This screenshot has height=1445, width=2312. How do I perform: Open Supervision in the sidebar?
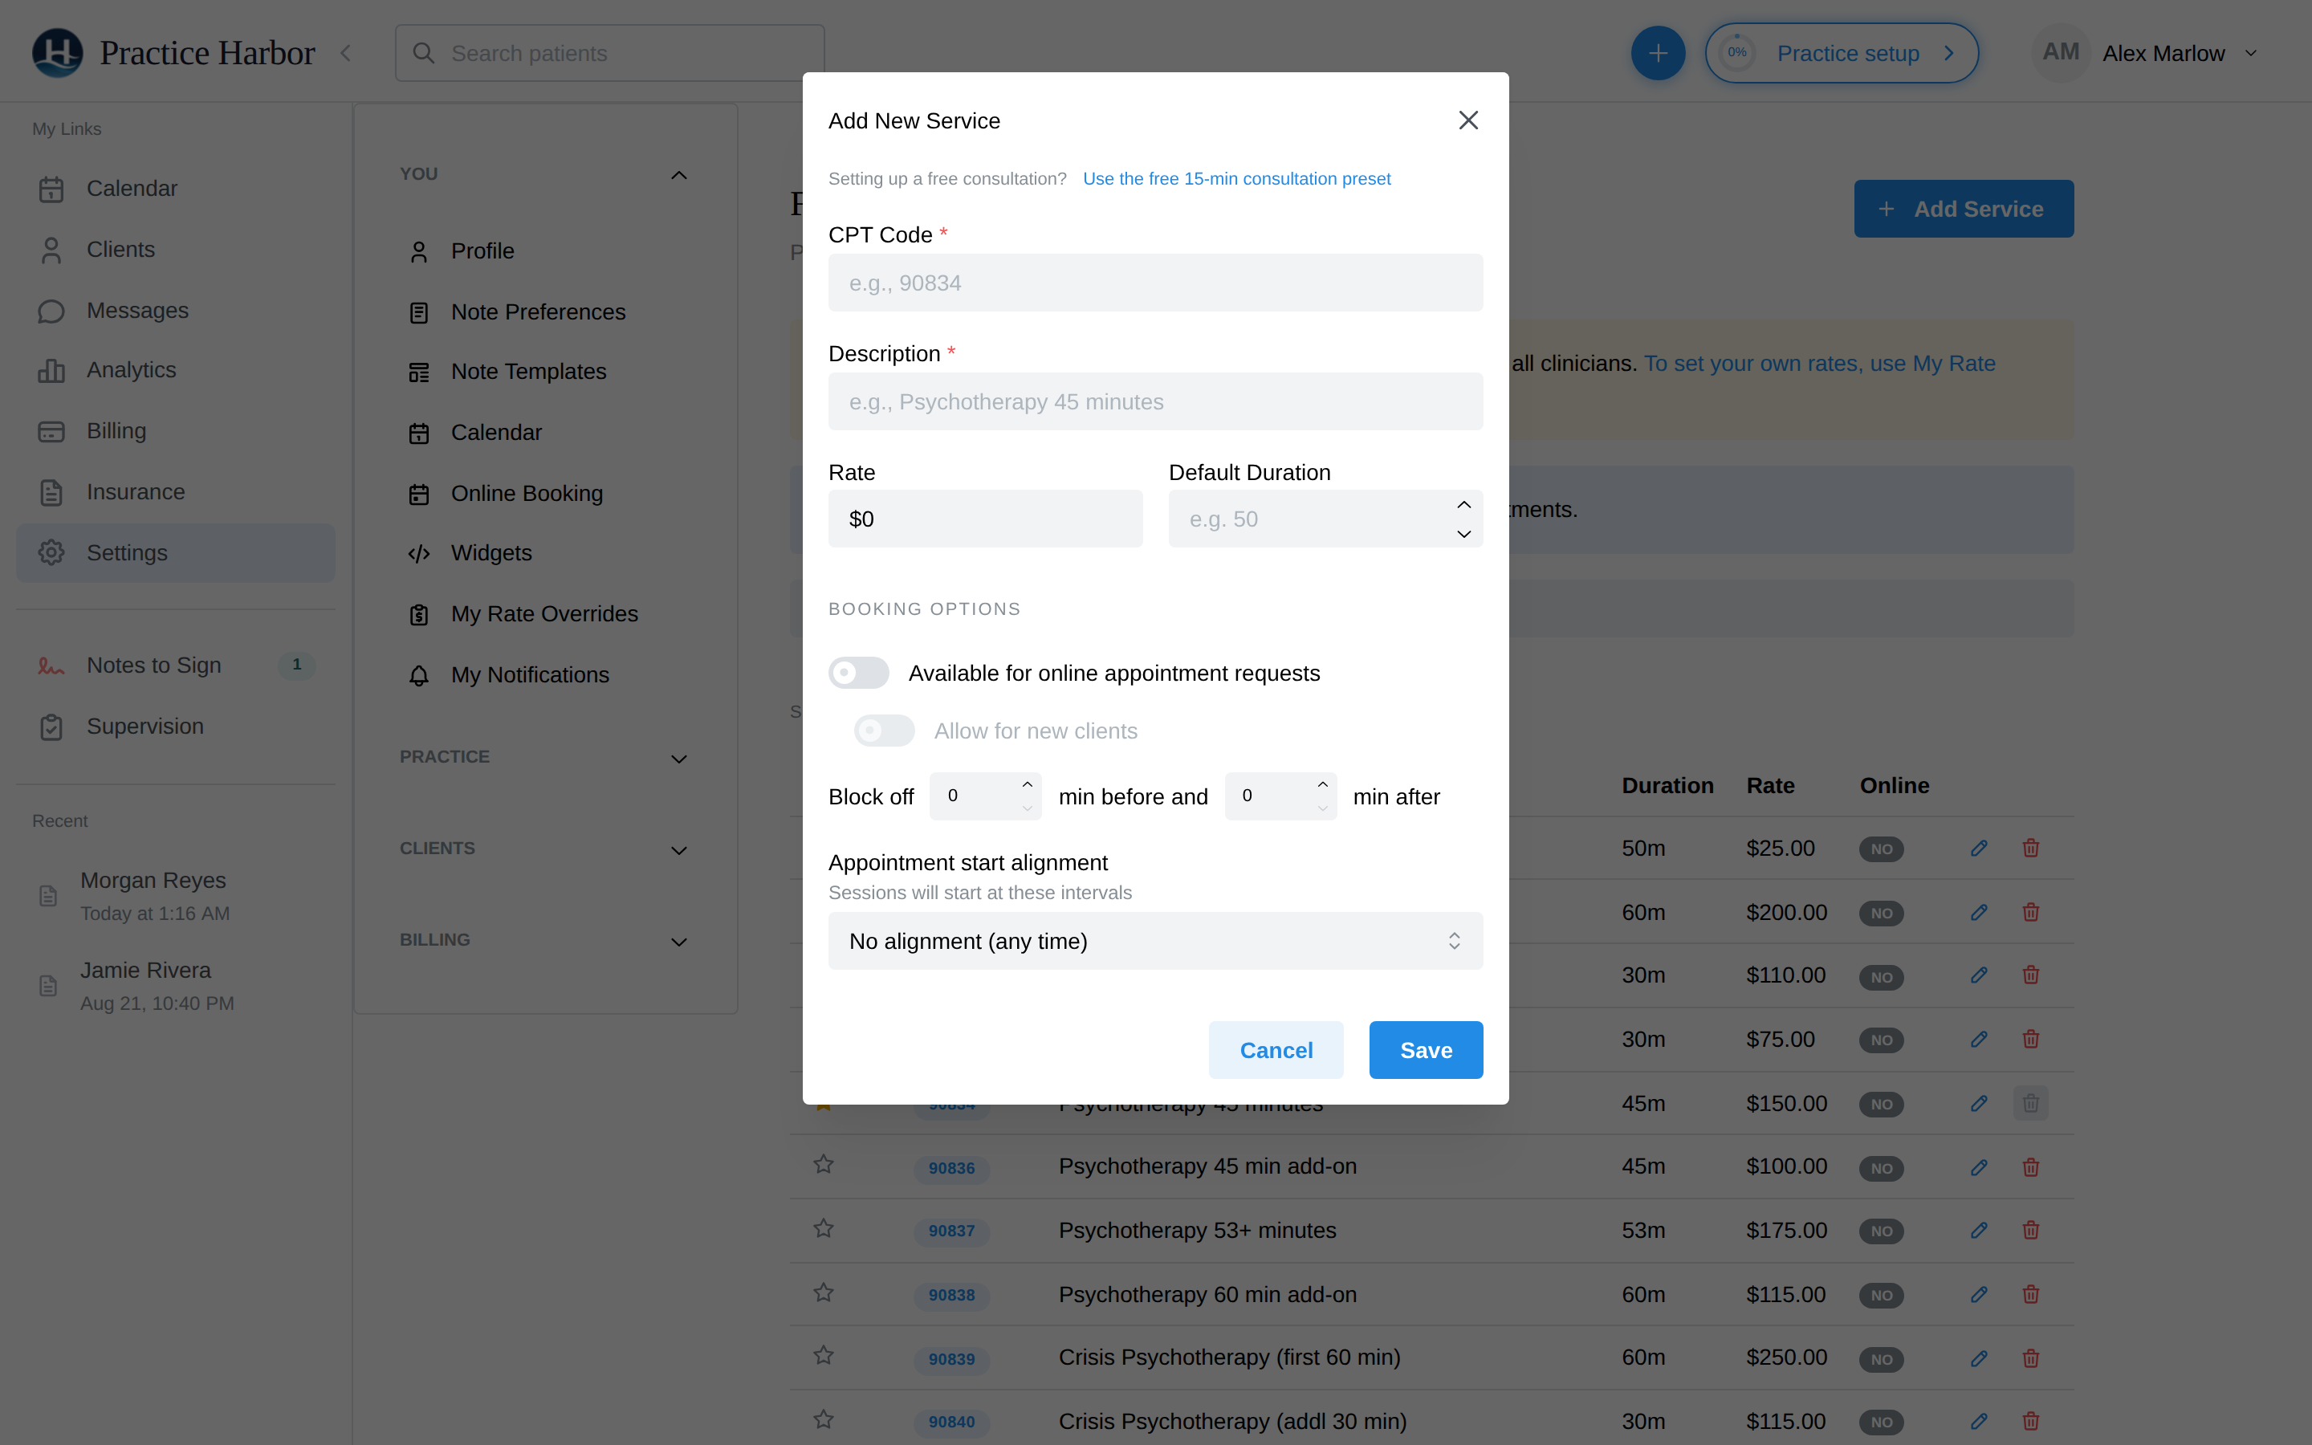click(176, 727)
